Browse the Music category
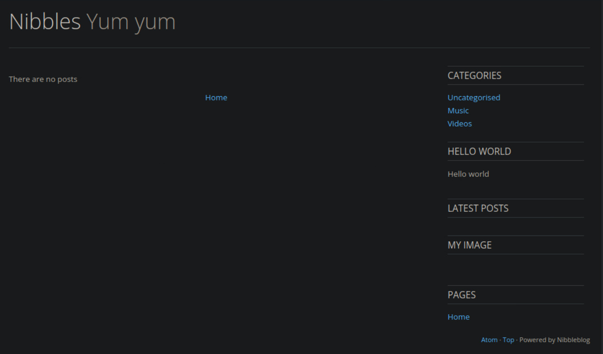The width and height of the screenshot is (603, 354). coord(458,110)
